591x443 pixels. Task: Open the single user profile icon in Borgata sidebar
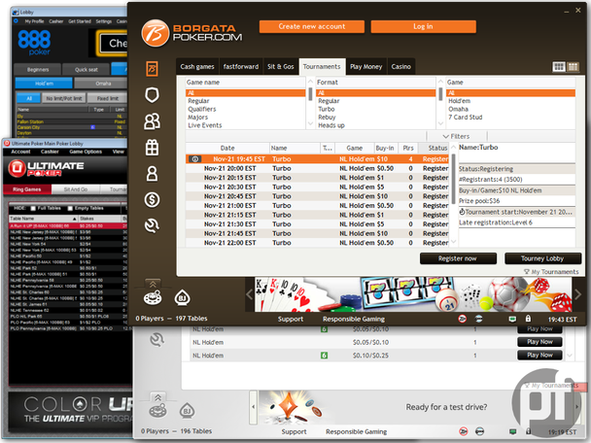152,174
